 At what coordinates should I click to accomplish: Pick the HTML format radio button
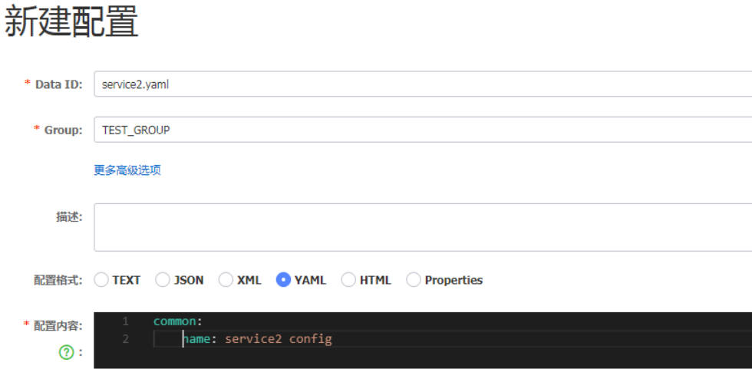(348, 280)
